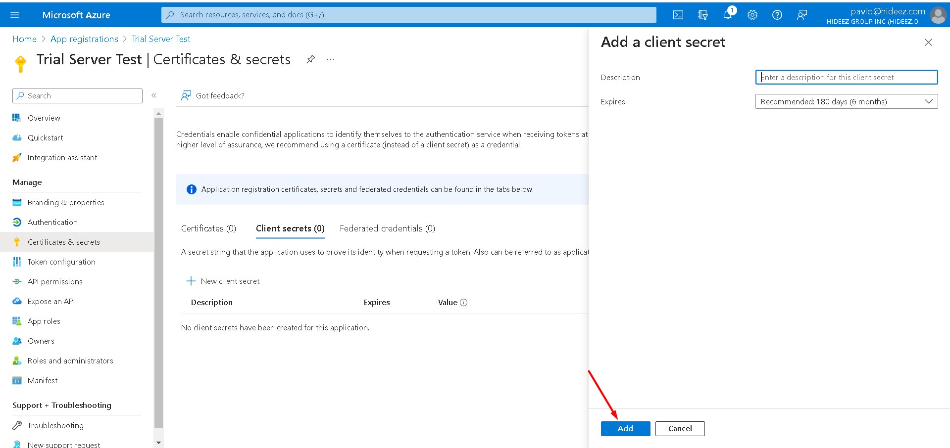The height and width of the screenshot is (448, 950).
Task: Open the notifications bell icon
Action: click(728, 15)
